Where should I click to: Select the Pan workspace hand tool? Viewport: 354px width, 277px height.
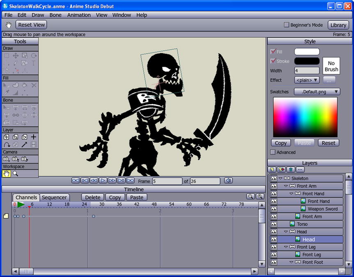pos(6,174)
